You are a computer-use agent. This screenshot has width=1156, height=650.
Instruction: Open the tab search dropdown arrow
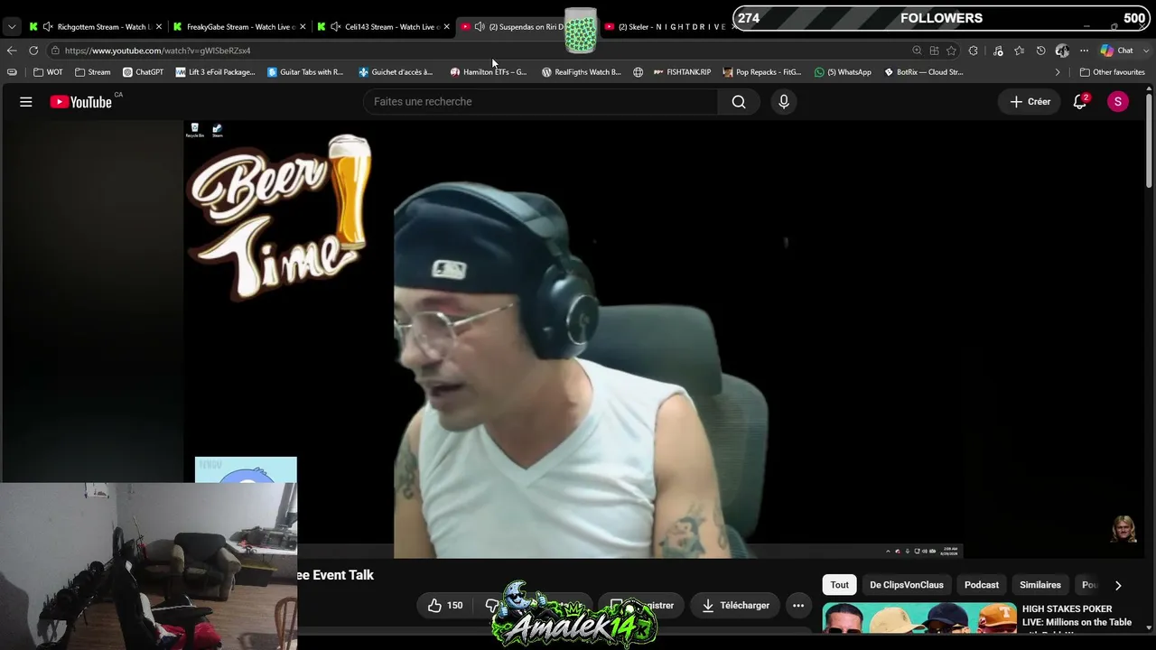click(x=12, y=27)
